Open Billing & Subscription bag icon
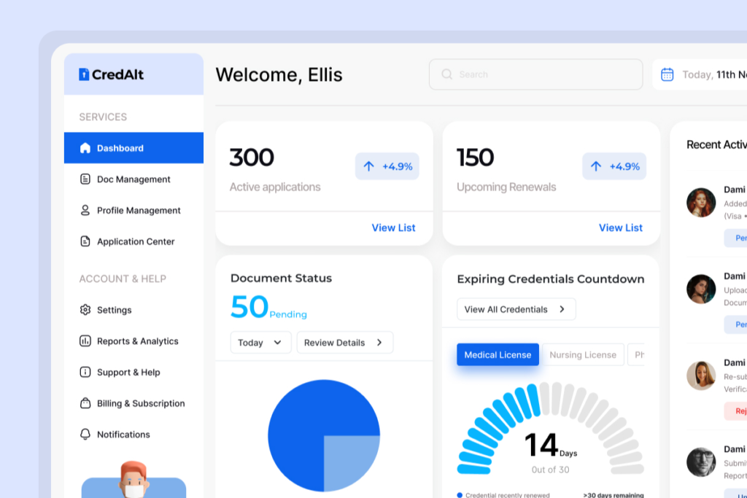 point(85,403)
